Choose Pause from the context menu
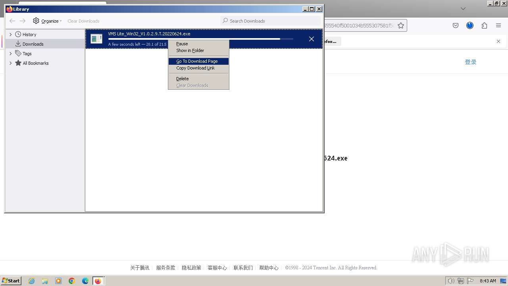 tap(198, 44)
